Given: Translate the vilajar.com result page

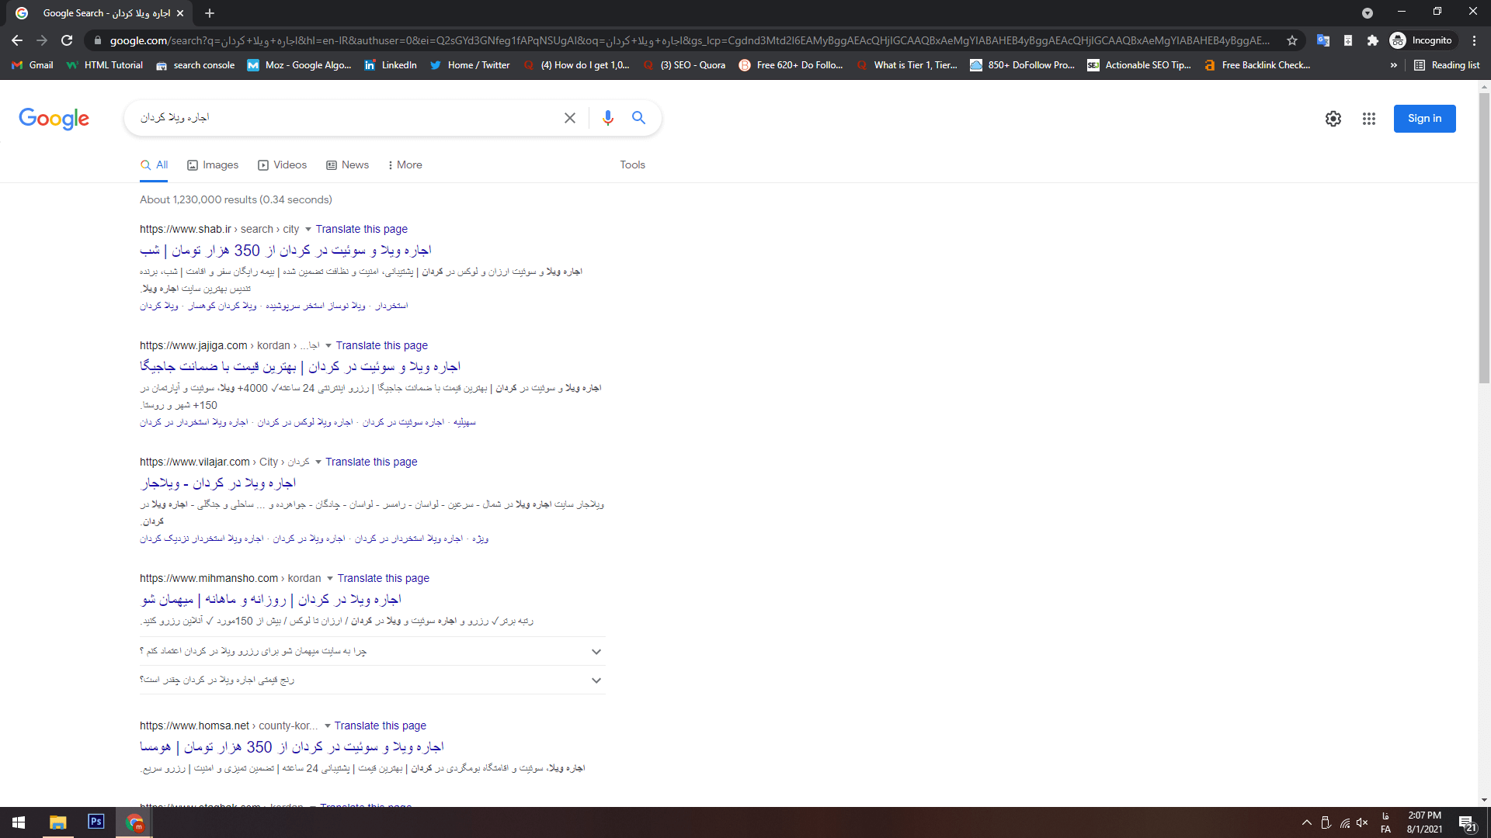Looking at the screenshot, I should pos(371,462).
